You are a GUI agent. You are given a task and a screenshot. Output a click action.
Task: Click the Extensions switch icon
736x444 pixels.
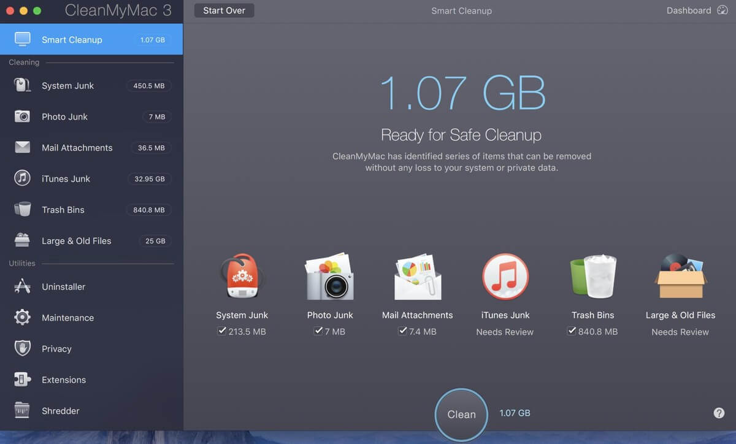coord(23,380)
